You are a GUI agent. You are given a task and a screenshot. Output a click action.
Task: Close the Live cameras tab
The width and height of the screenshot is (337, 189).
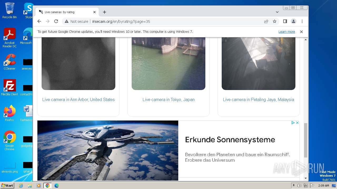(x=95, y=12)
